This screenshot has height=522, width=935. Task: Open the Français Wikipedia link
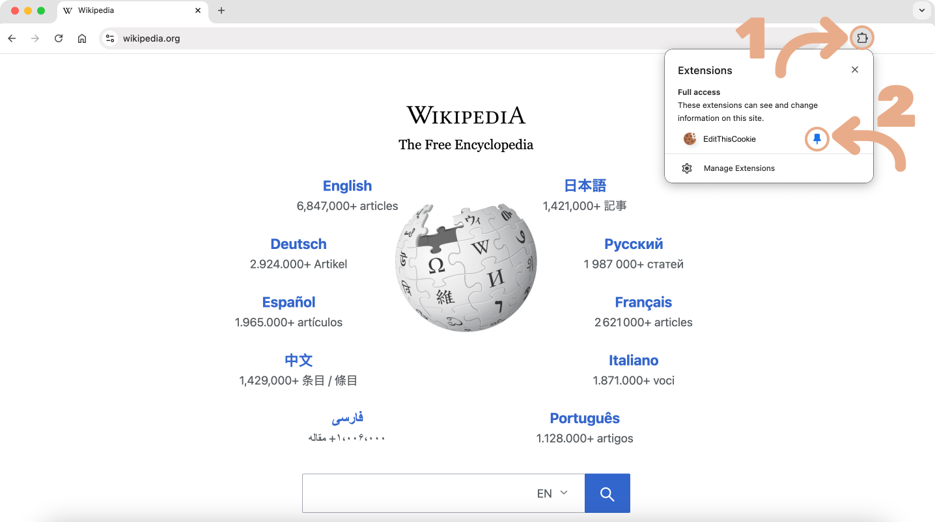point(643,302)
